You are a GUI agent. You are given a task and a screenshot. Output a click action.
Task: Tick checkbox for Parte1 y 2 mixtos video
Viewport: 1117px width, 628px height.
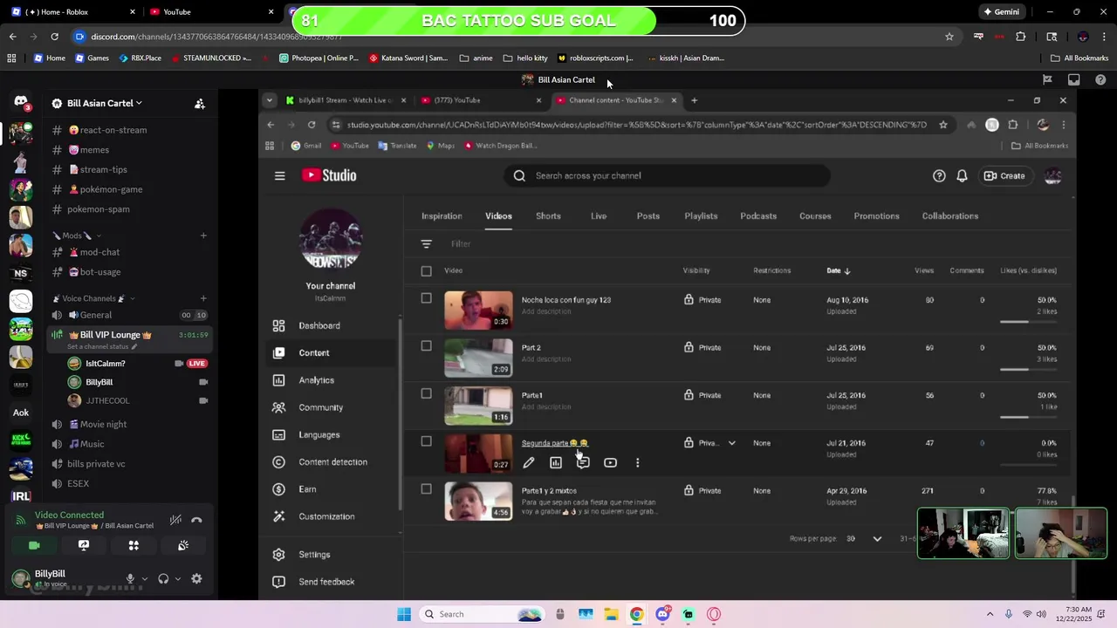point(426,489)
